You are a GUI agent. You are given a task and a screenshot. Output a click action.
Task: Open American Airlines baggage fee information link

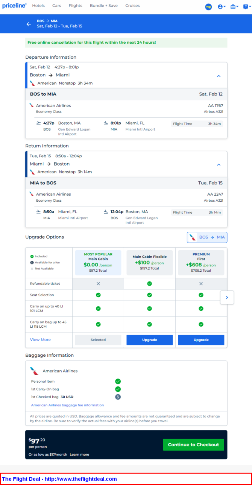[x=67, y=405]
